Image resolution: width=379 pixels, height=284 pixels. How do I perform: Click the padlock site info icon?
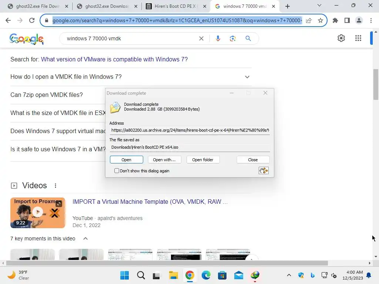tap(47, 20)
